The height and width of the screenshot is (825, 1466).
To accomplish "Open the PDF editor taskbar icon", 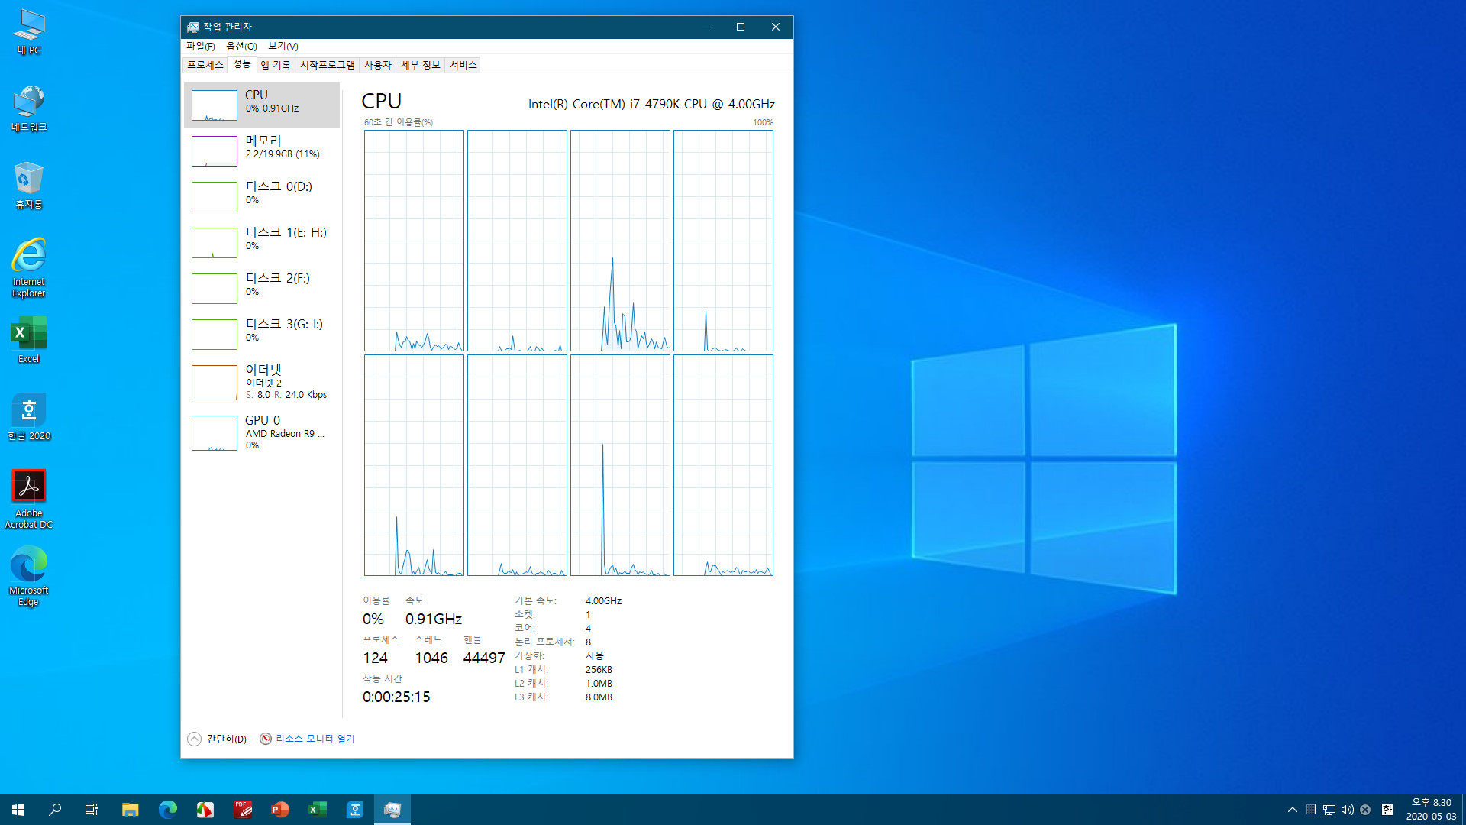I will pyautogui.click(x=243, y=810).
